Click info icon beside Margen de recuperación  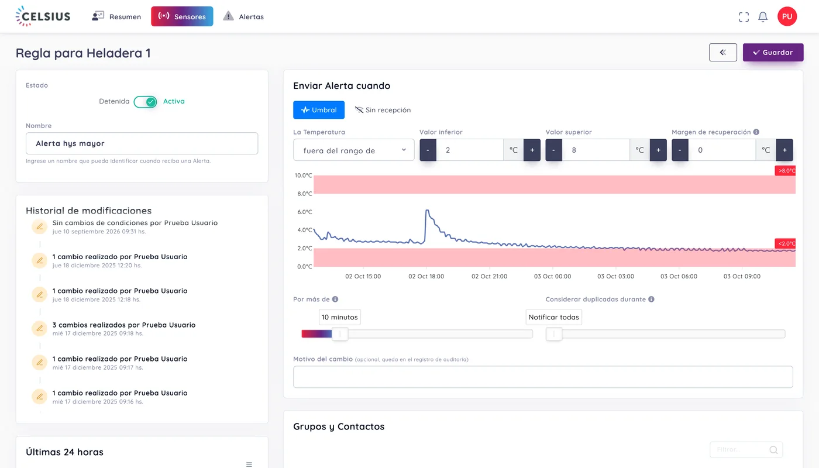click(756, 132)
